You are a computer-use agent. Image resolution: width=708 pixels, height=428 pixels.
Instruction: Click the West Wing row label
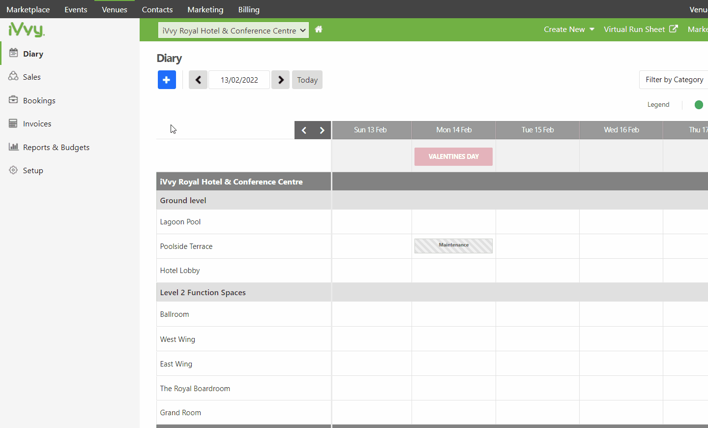coord(177,339)
